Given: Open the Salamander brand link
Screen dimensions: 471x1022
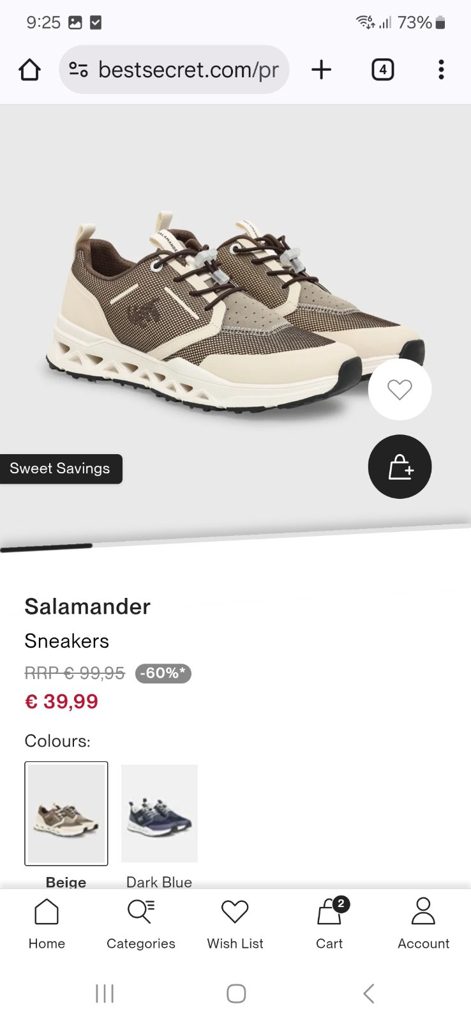Looking at the screenshot, I should tap(87, 606).
